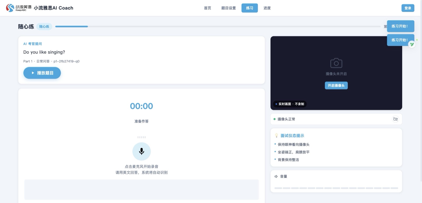Click the green extension badge icon
Image resolution: width=422 pixels, height=203 pixels.
(x=412, y=44)
